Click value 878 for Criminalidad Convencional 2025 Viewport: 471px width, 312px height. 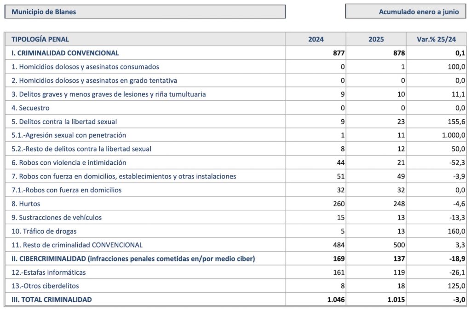click(399, 53)
